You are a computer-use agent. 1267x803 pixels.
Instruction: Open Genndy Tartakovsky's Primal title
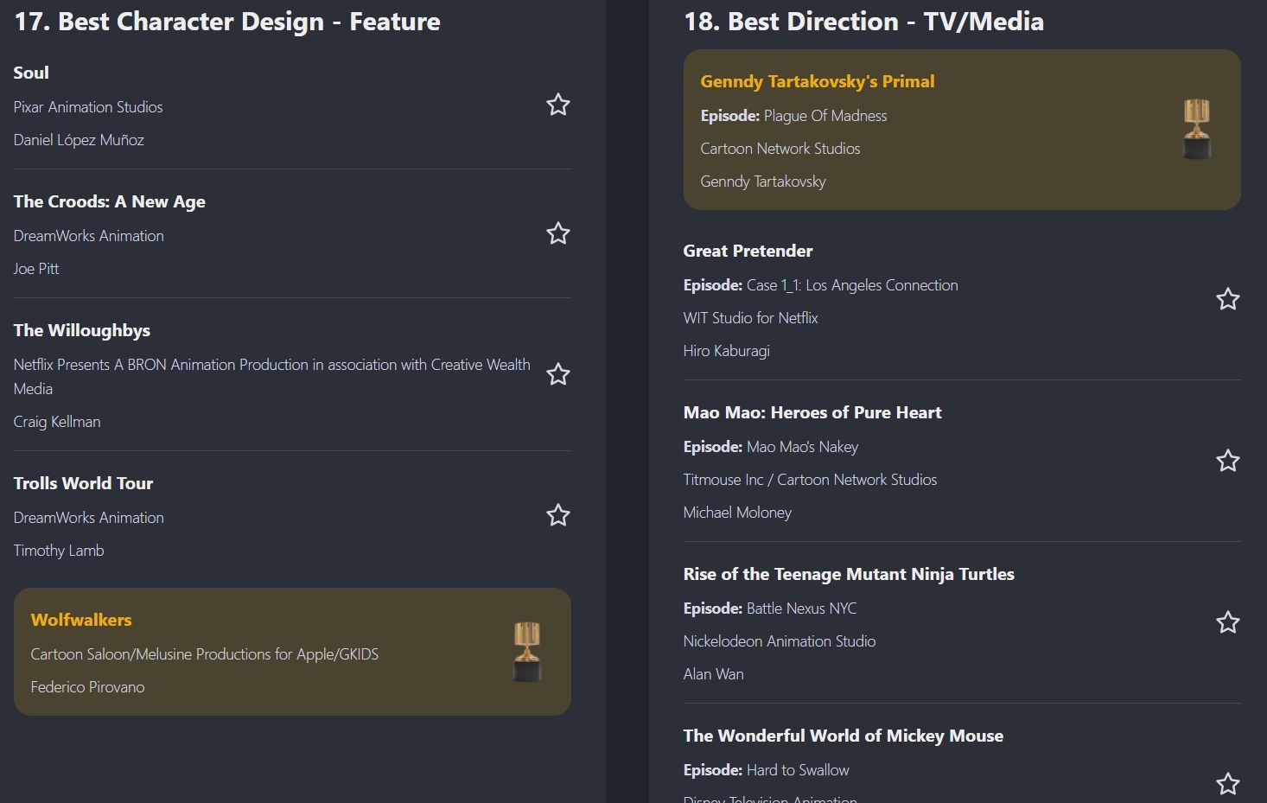[817, 81]
